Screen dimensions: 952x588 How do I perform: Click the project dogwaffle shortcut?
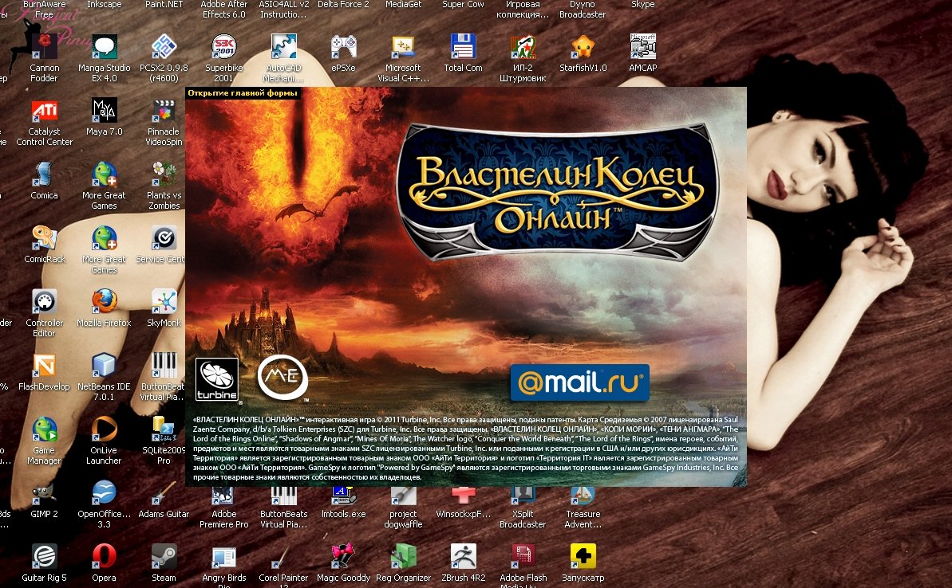coord(403,496)
